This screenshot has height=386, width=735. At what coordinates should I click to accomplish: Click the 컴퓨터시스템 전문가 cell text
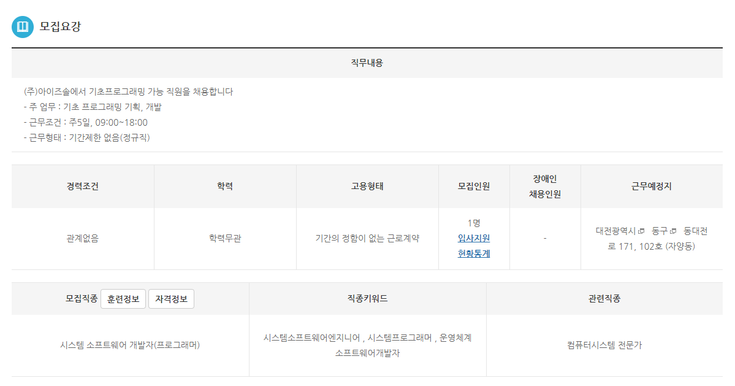(604, 345)
